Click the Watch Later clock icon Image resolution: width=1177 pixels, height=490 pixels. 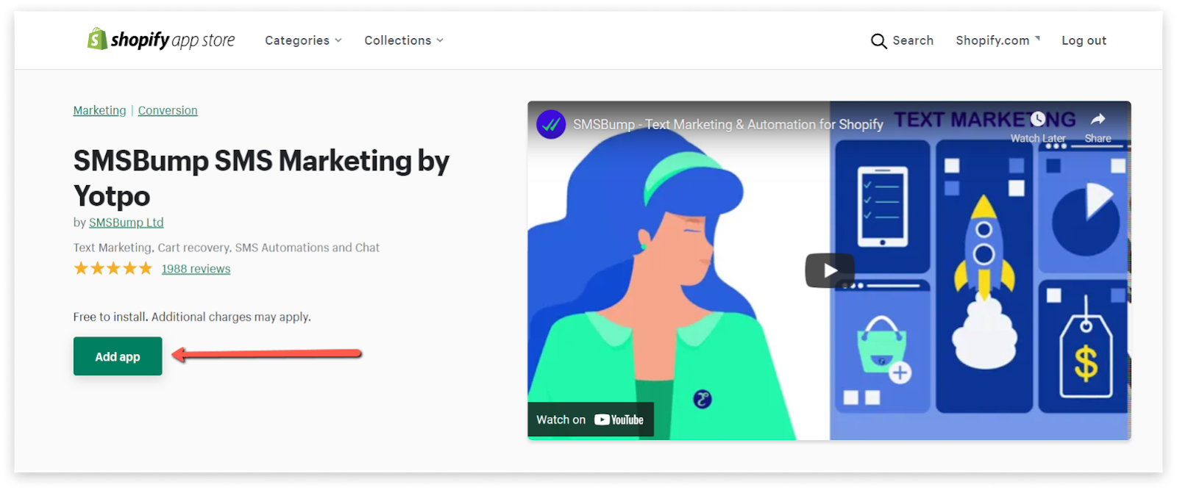coord(1038,119)
